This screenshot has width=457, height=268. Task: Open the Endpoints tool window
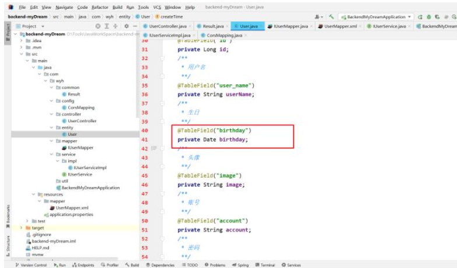(82, 265)
